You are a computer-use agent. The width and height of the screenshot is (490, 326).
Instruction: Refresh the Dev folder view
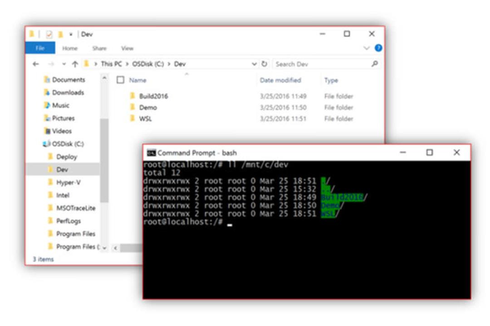pyautogui.click(x=265, y=64)
